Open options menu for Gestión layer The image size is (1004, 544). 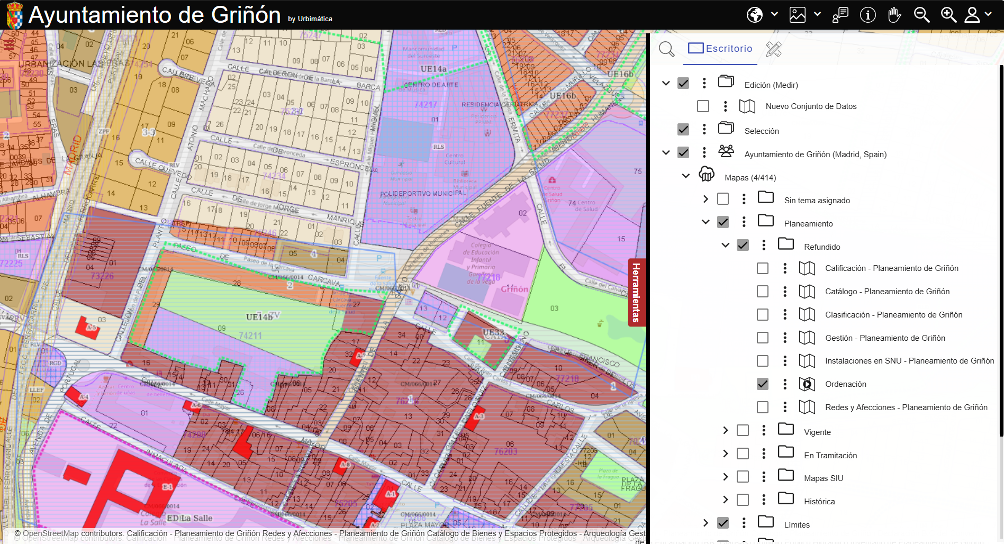tap(785, 338)
